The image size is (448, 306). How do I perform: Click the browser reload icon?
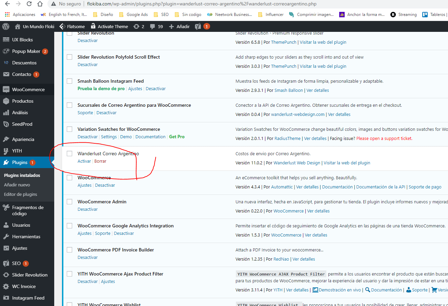tap(29, 4)
